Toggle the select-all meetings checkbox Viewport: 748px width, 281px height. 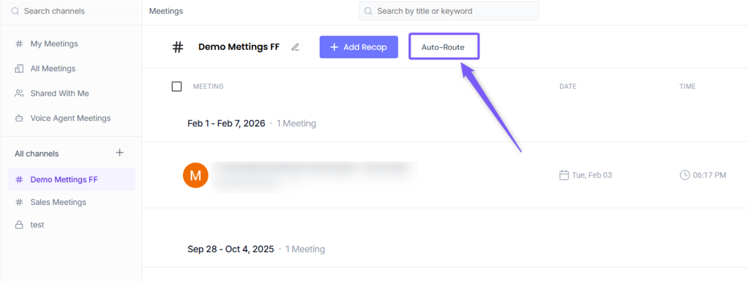(176, 87)
